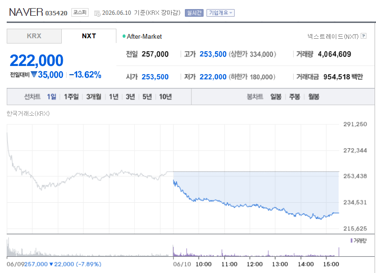The width and height of the screenshot is (376, 273).
Task: Toggle the 실시간 real-time button
Action: (194, 13)
